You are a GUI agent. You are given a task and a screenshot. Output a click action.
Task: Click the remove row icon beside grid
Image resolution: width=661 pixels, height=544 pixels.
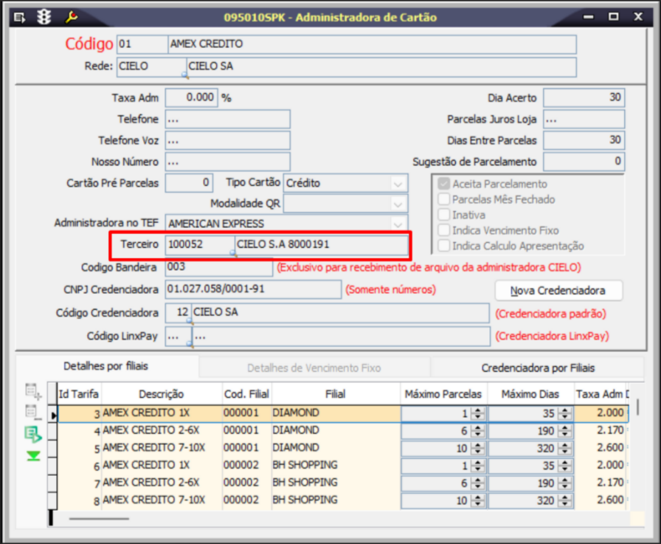(33, 413)
